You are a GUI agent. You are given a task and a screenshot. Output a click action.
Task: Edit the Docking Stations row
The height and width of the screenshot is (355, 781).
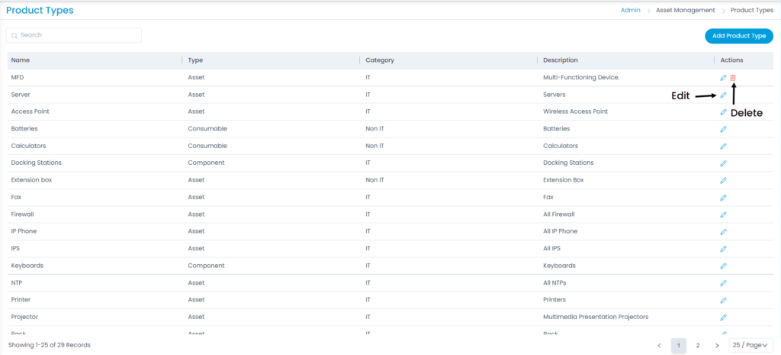tap(723, 163)
